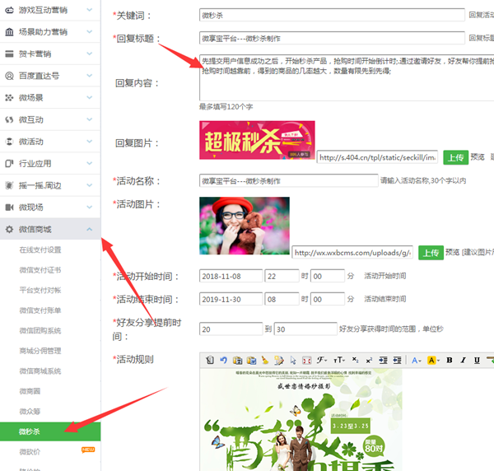Click the first icon in the editor toolbar
Viewport: 494px width, 471px height.
pos(210,360)
